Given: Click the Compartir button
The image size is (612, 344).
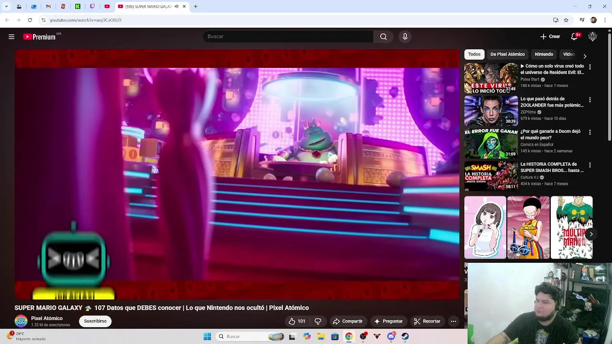Looking at the screenshot, I should (x=348, y=322).
